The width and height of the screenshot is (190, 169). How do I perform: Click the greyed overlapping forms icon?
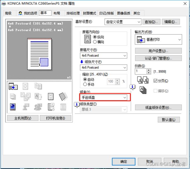pyautogui.click(x=25, y=96)
